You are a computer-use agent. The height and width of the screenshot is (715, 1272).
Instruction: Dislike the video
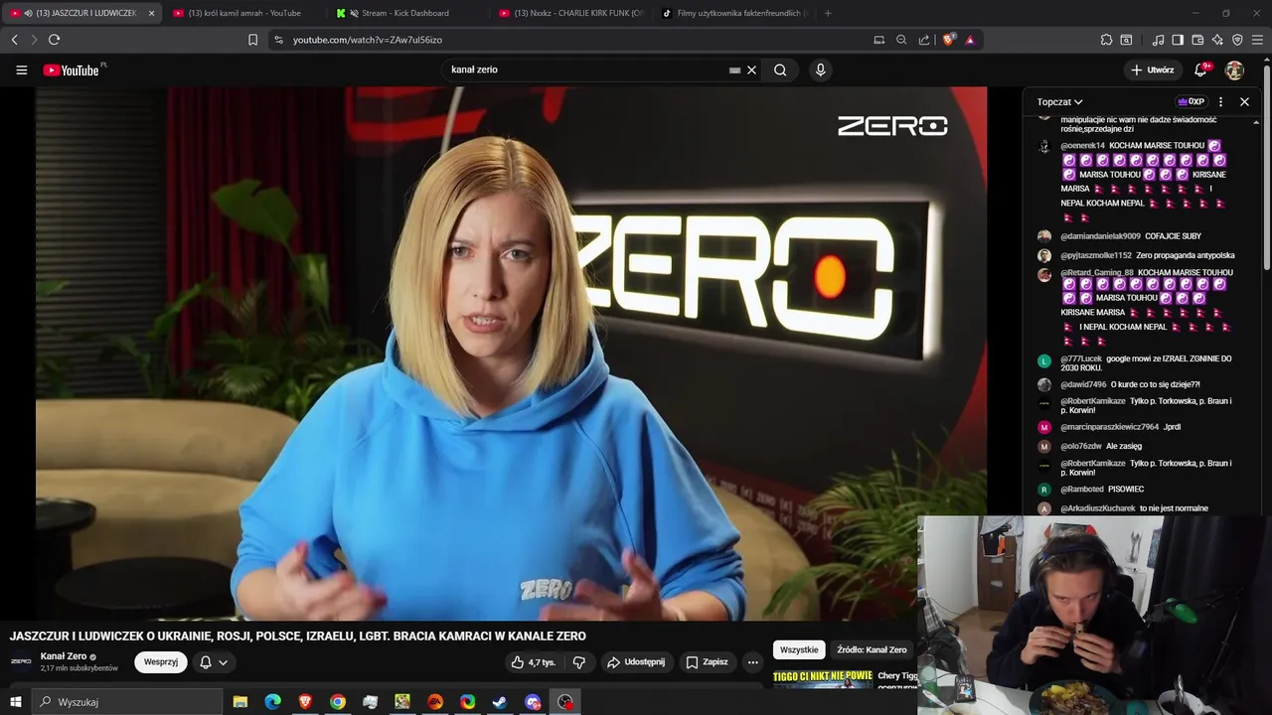click(x=579, y=662)
